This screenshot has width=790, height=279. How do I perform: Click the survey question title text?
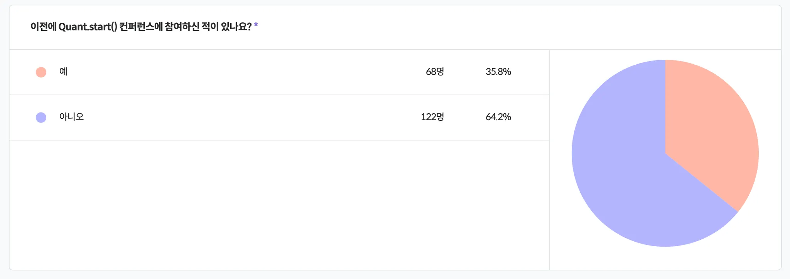[x=141, y=27]
